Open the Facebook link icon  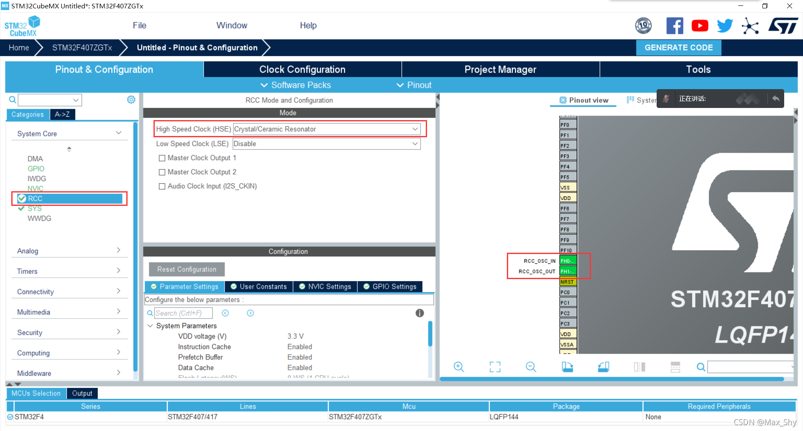point(675,26)
